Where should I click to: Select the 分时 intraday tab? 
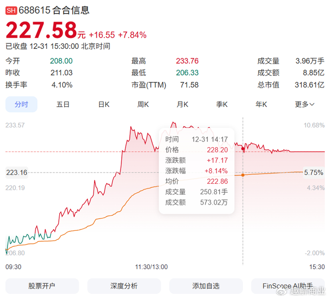[x=21, y=104]
